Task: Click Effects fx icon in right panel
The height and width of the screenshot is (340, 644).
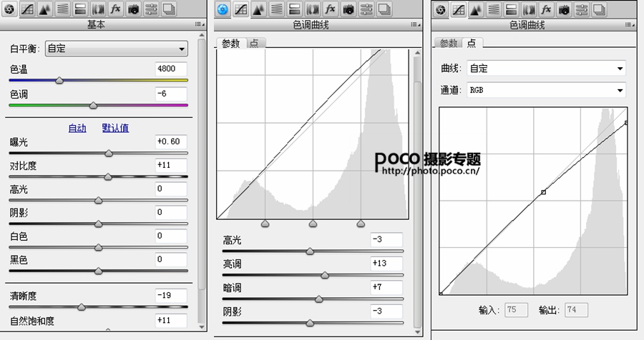Action: coord(546,9)
